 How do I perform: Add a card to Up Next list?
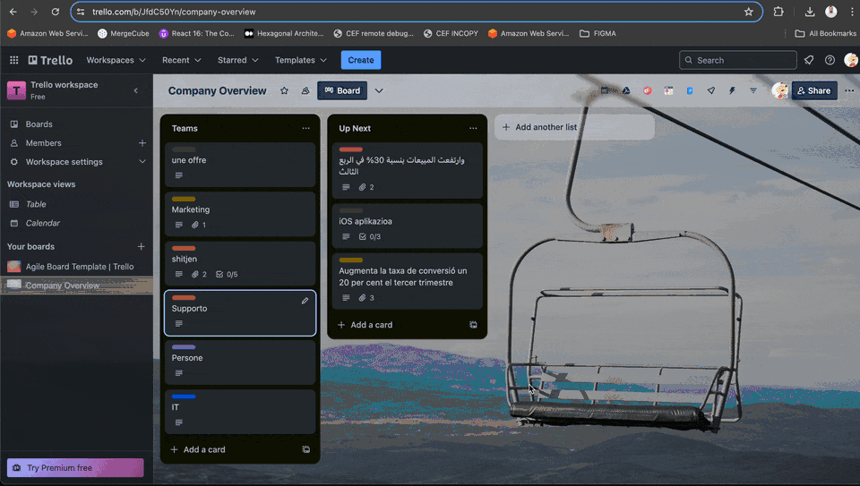(365, 325)
